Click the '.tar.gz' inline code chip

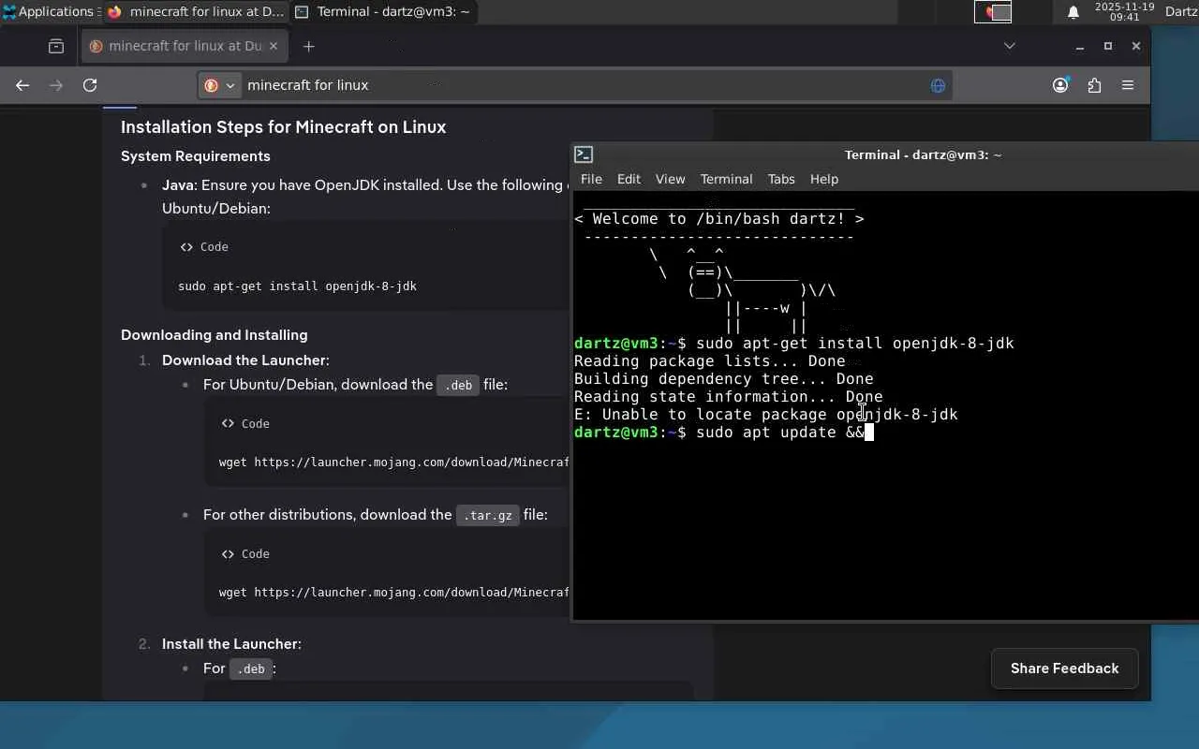[487, 515]
